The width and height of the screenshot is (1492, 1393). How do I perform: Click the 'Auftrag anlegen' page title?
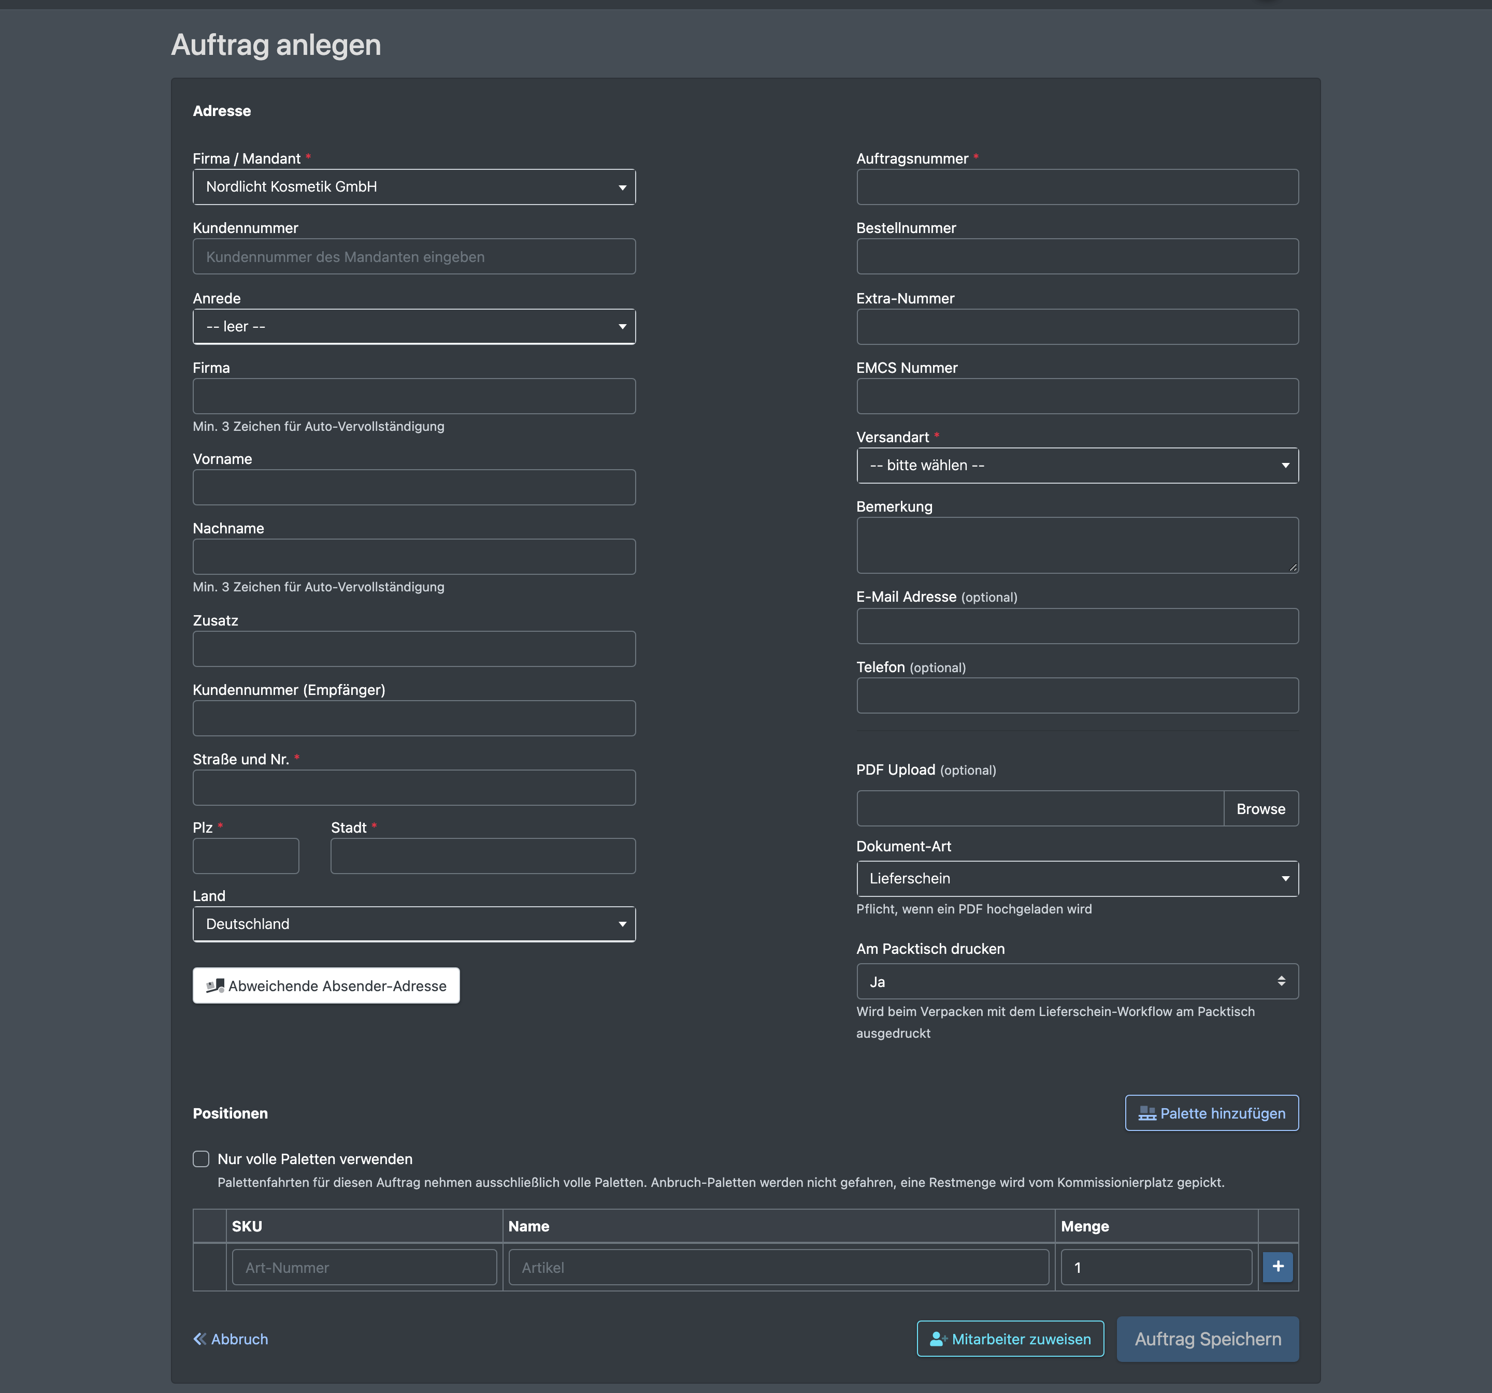(x=276, y=44)
